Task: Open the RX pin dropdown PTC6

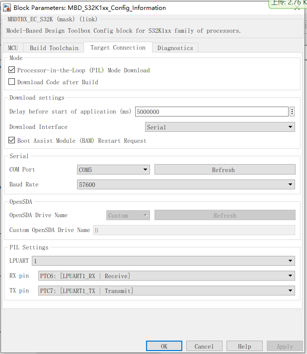Action: click(166, 276)
